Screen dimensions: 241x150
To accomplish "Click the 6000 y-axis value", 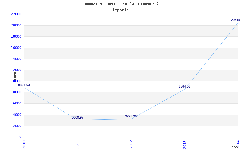I will [x=17, y=103].
